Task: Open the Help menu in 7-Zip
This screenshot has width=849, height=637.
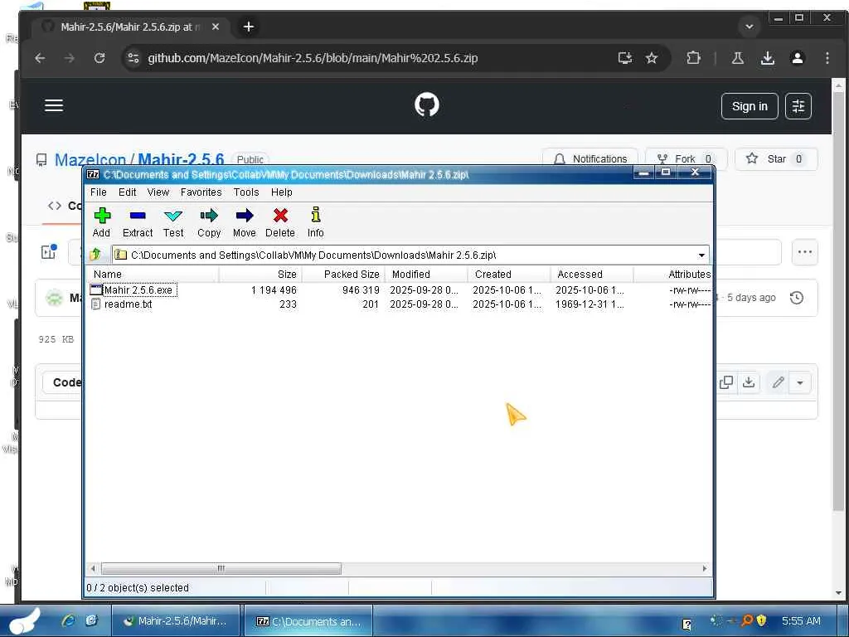Action: point(282,192)
